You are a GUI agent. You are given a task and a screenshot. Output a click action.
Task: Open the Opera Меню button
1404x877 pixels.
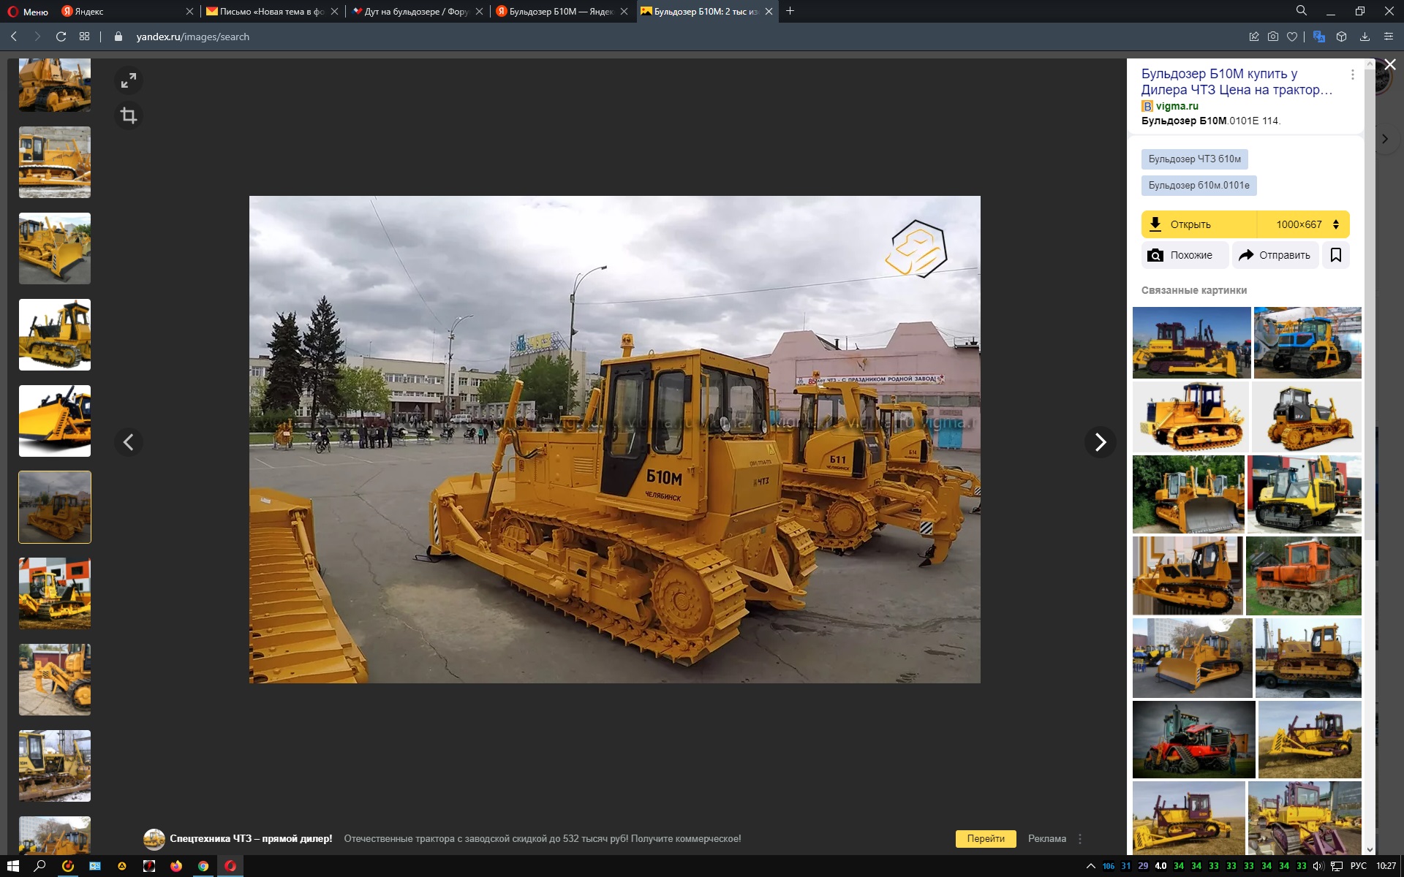coord(28,11)
